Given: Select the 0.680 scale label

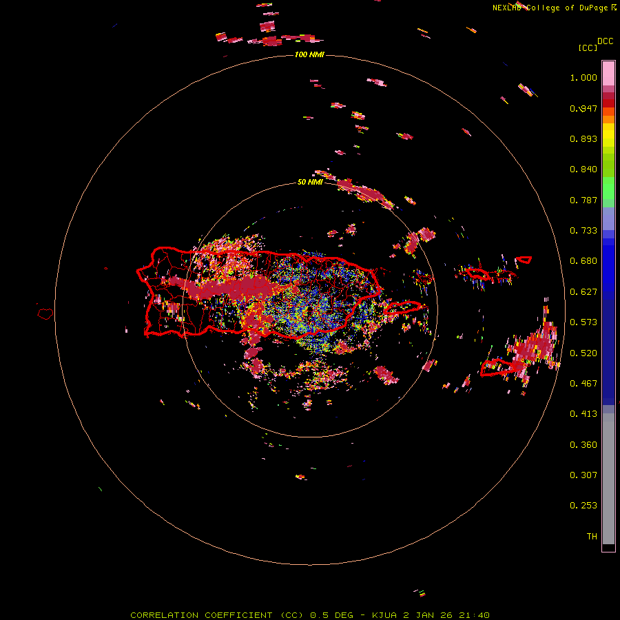Looking at the screenshot, I should pyautogui.click(x=583, y=261).
